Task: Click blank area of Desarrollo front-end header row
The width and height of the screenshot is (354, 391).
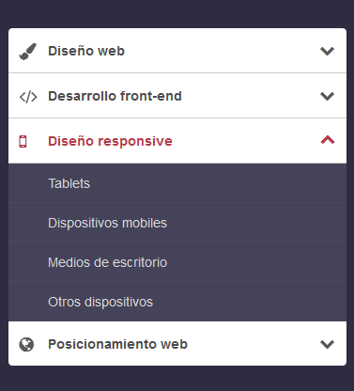Action: (251, 96)
